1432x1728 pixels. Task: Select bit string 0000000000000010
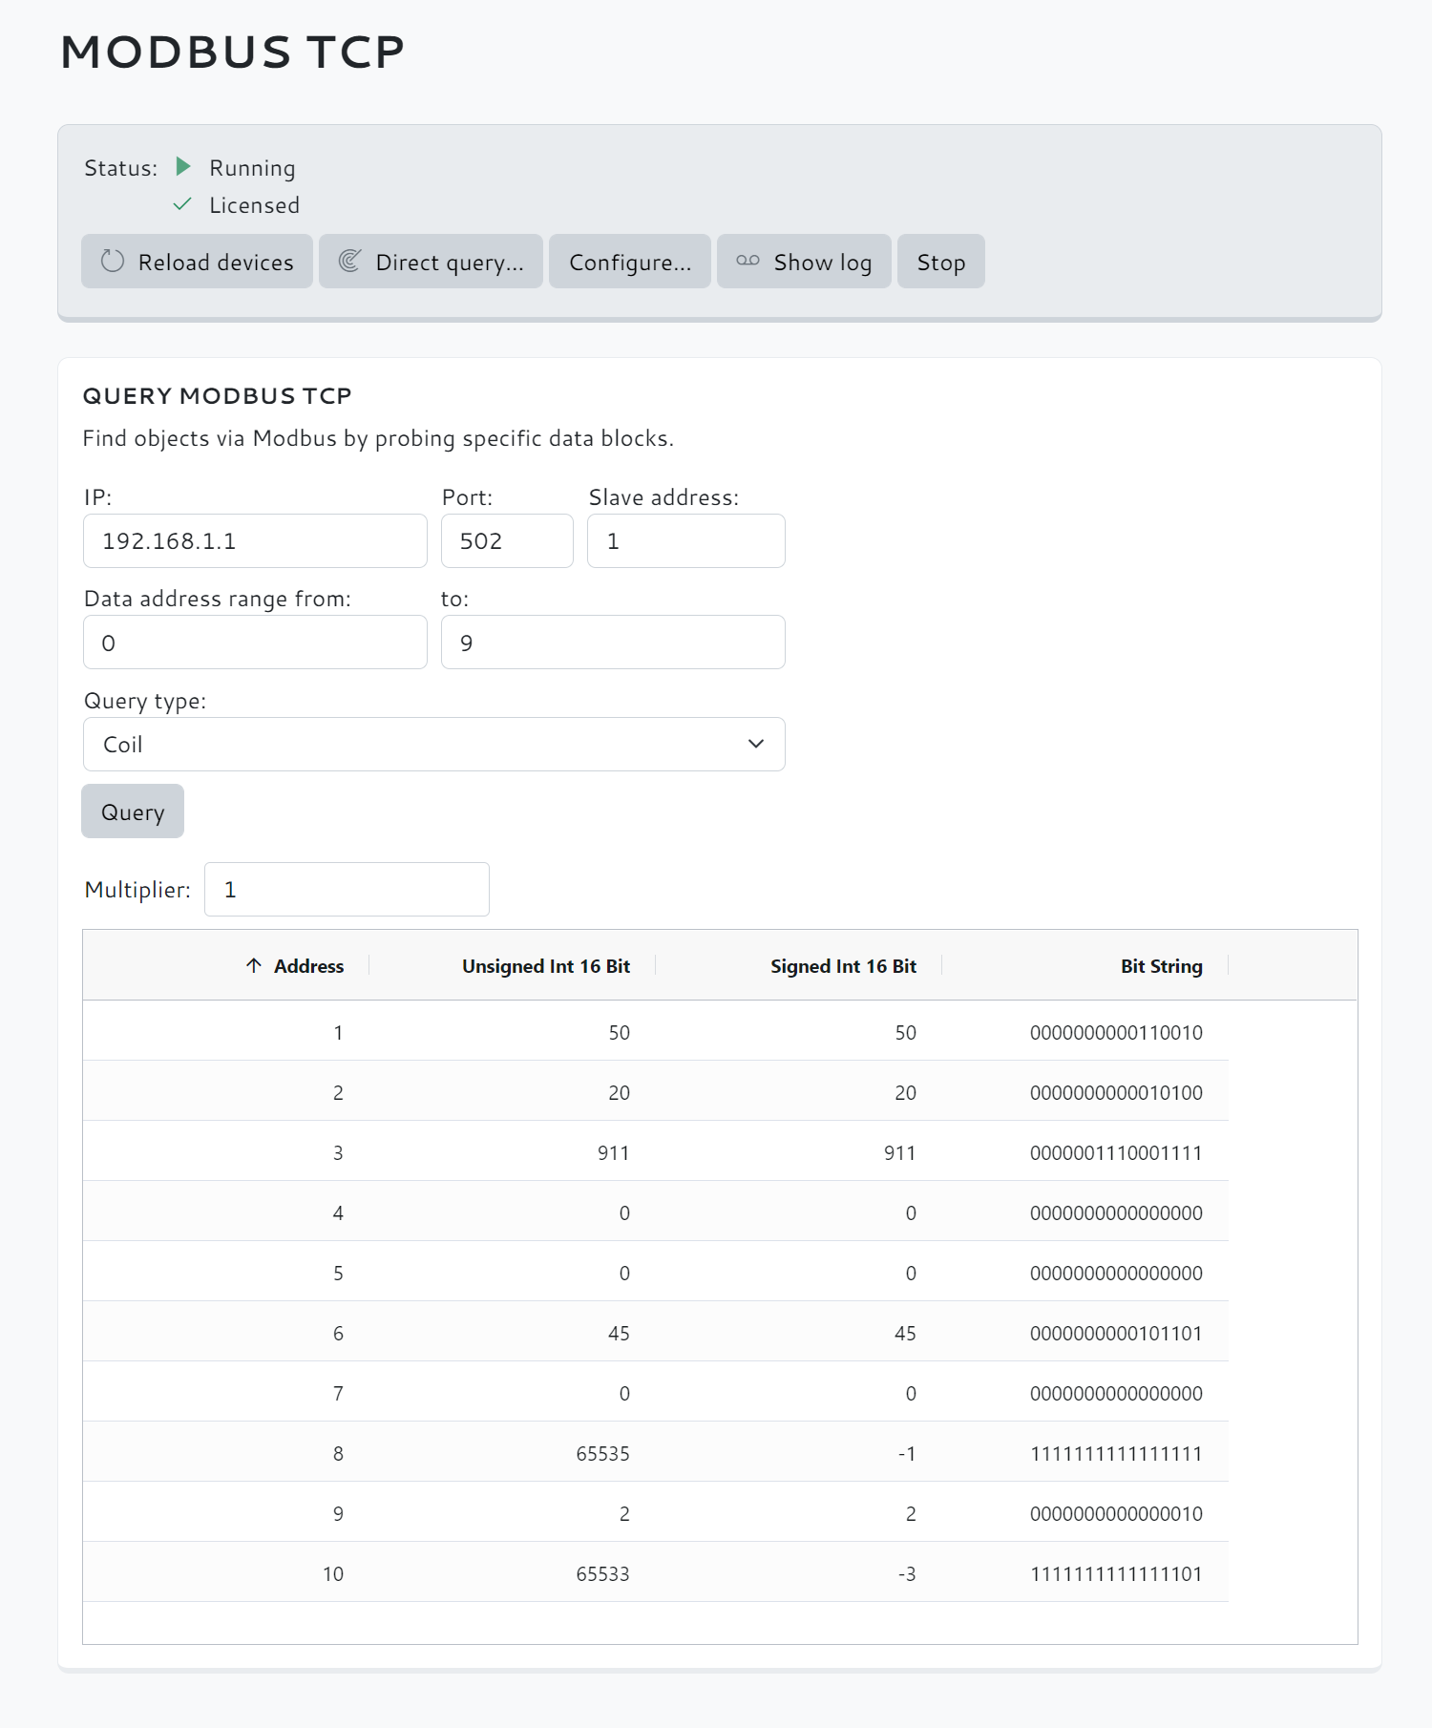point(1116,1514)
